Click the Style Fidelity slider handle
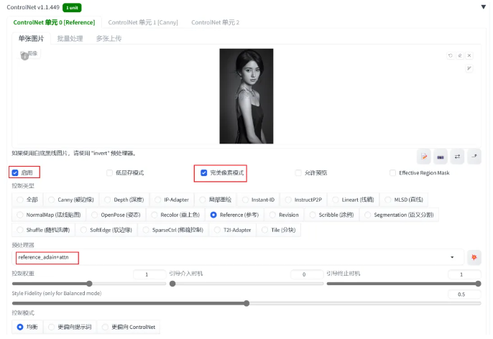493x339 pixels. (247, 303)
